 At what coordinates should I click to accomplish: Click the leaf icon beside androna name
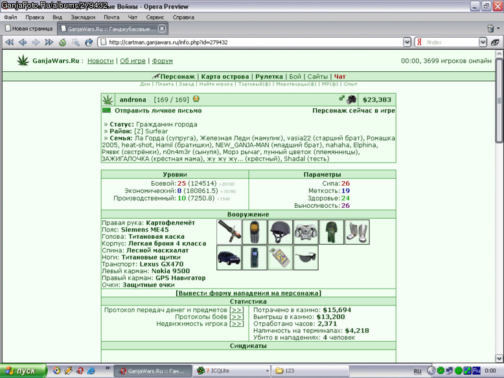coord(108,100)
